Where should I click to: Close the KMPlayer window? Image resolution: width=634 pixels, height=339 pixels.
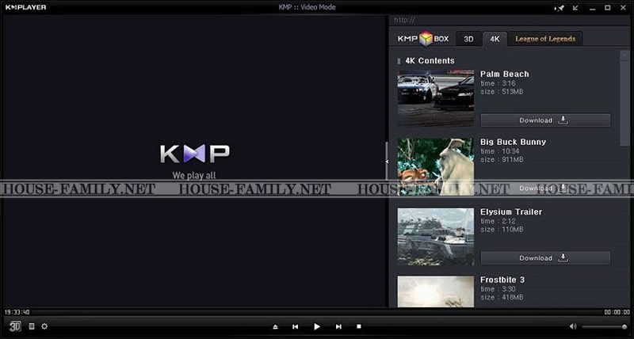(x=623, y=8)
